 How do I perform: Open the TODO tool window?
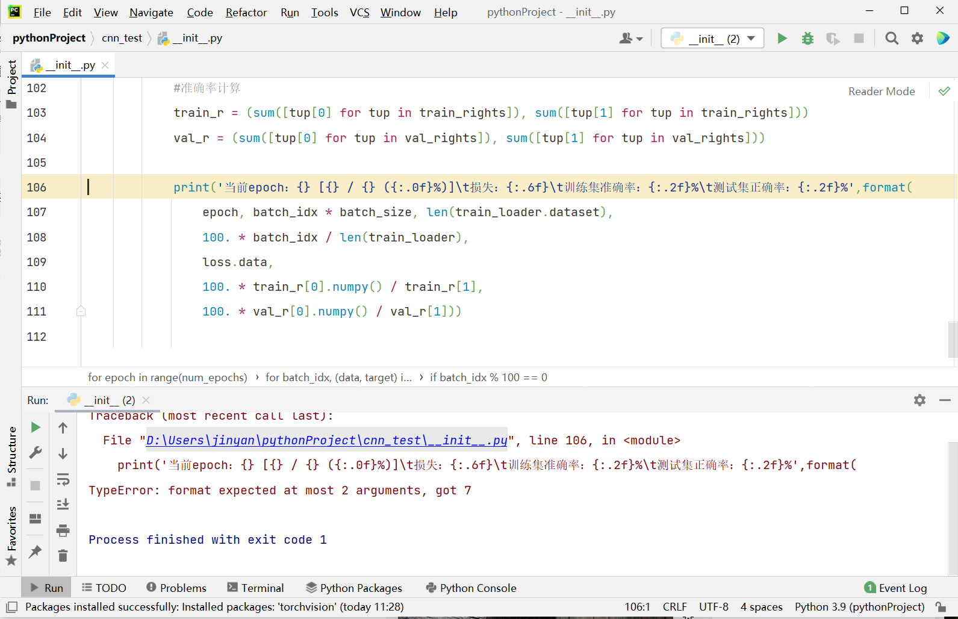tap(104, 588)
